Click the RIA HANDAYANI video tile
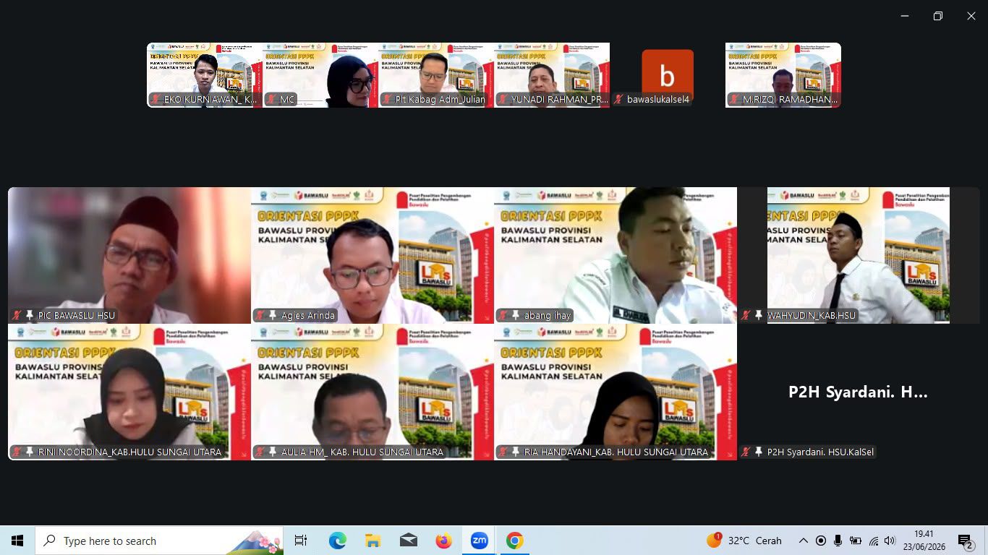Screen dimensions: 988x555 (x=616, y=392)
